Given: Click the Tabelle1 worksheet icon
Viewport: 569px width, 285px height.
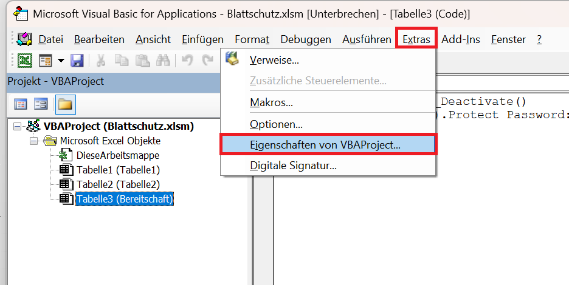Looking at the screenshot, I should (x=66, y=170).
